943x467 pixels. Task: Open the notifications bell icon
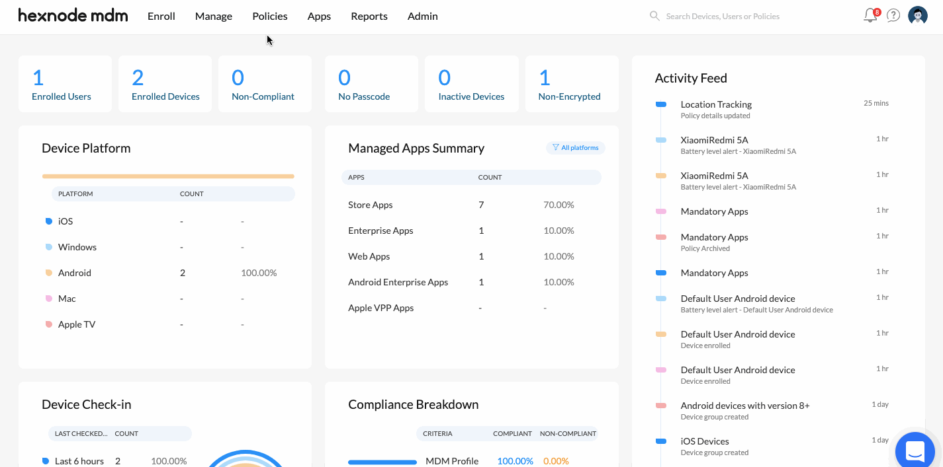871,16
